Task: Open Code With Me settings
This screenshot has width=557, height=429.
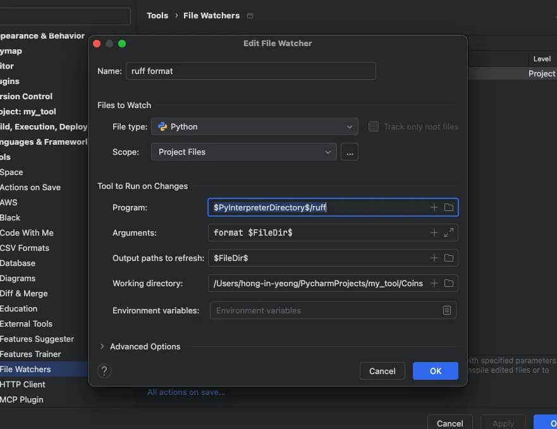Action: (x=27, y=233)
